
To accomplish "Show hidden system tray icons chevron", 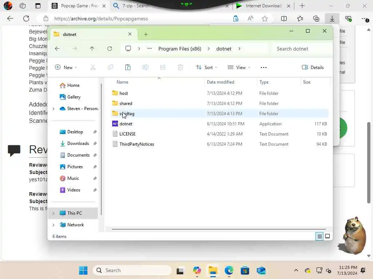I will (x=296, y=270).
